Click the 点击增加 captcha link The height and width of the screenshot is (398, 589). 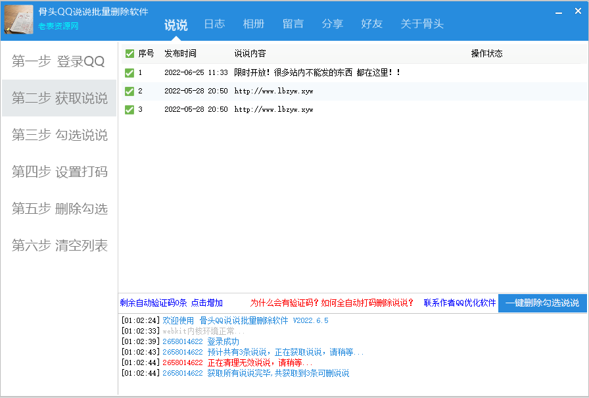pyautogui.click(x=207, y=303)
